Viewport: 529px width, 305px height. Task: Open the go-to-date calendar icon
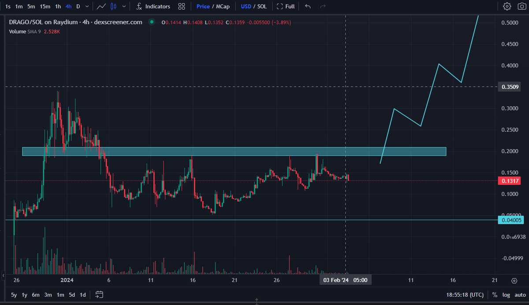99,295
